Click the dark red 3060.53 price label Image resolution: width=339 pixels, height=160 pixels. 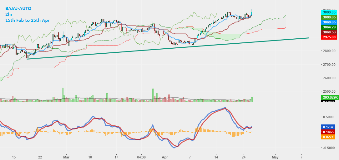coord(329,32)
